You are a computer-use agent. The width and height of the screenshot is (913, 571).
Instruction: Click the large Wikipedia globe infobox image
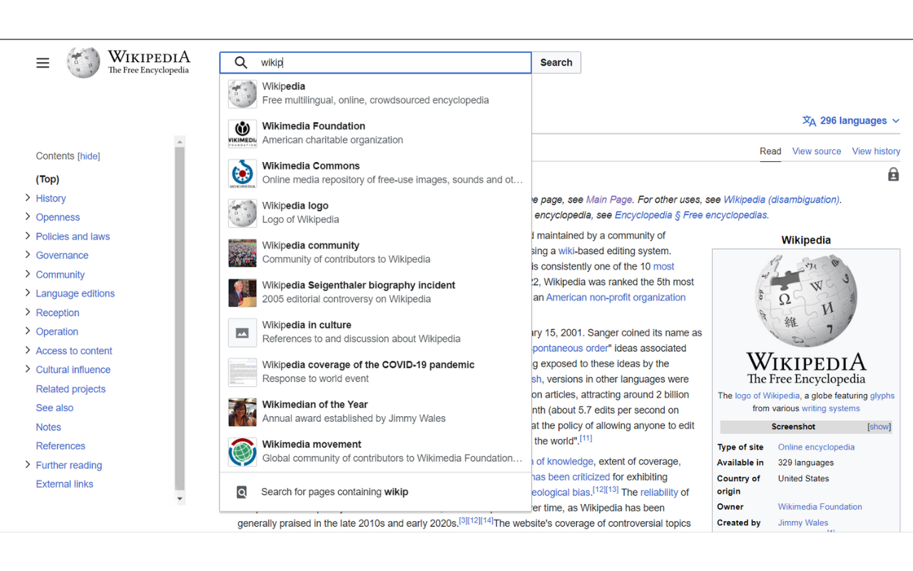pos(806,300)
